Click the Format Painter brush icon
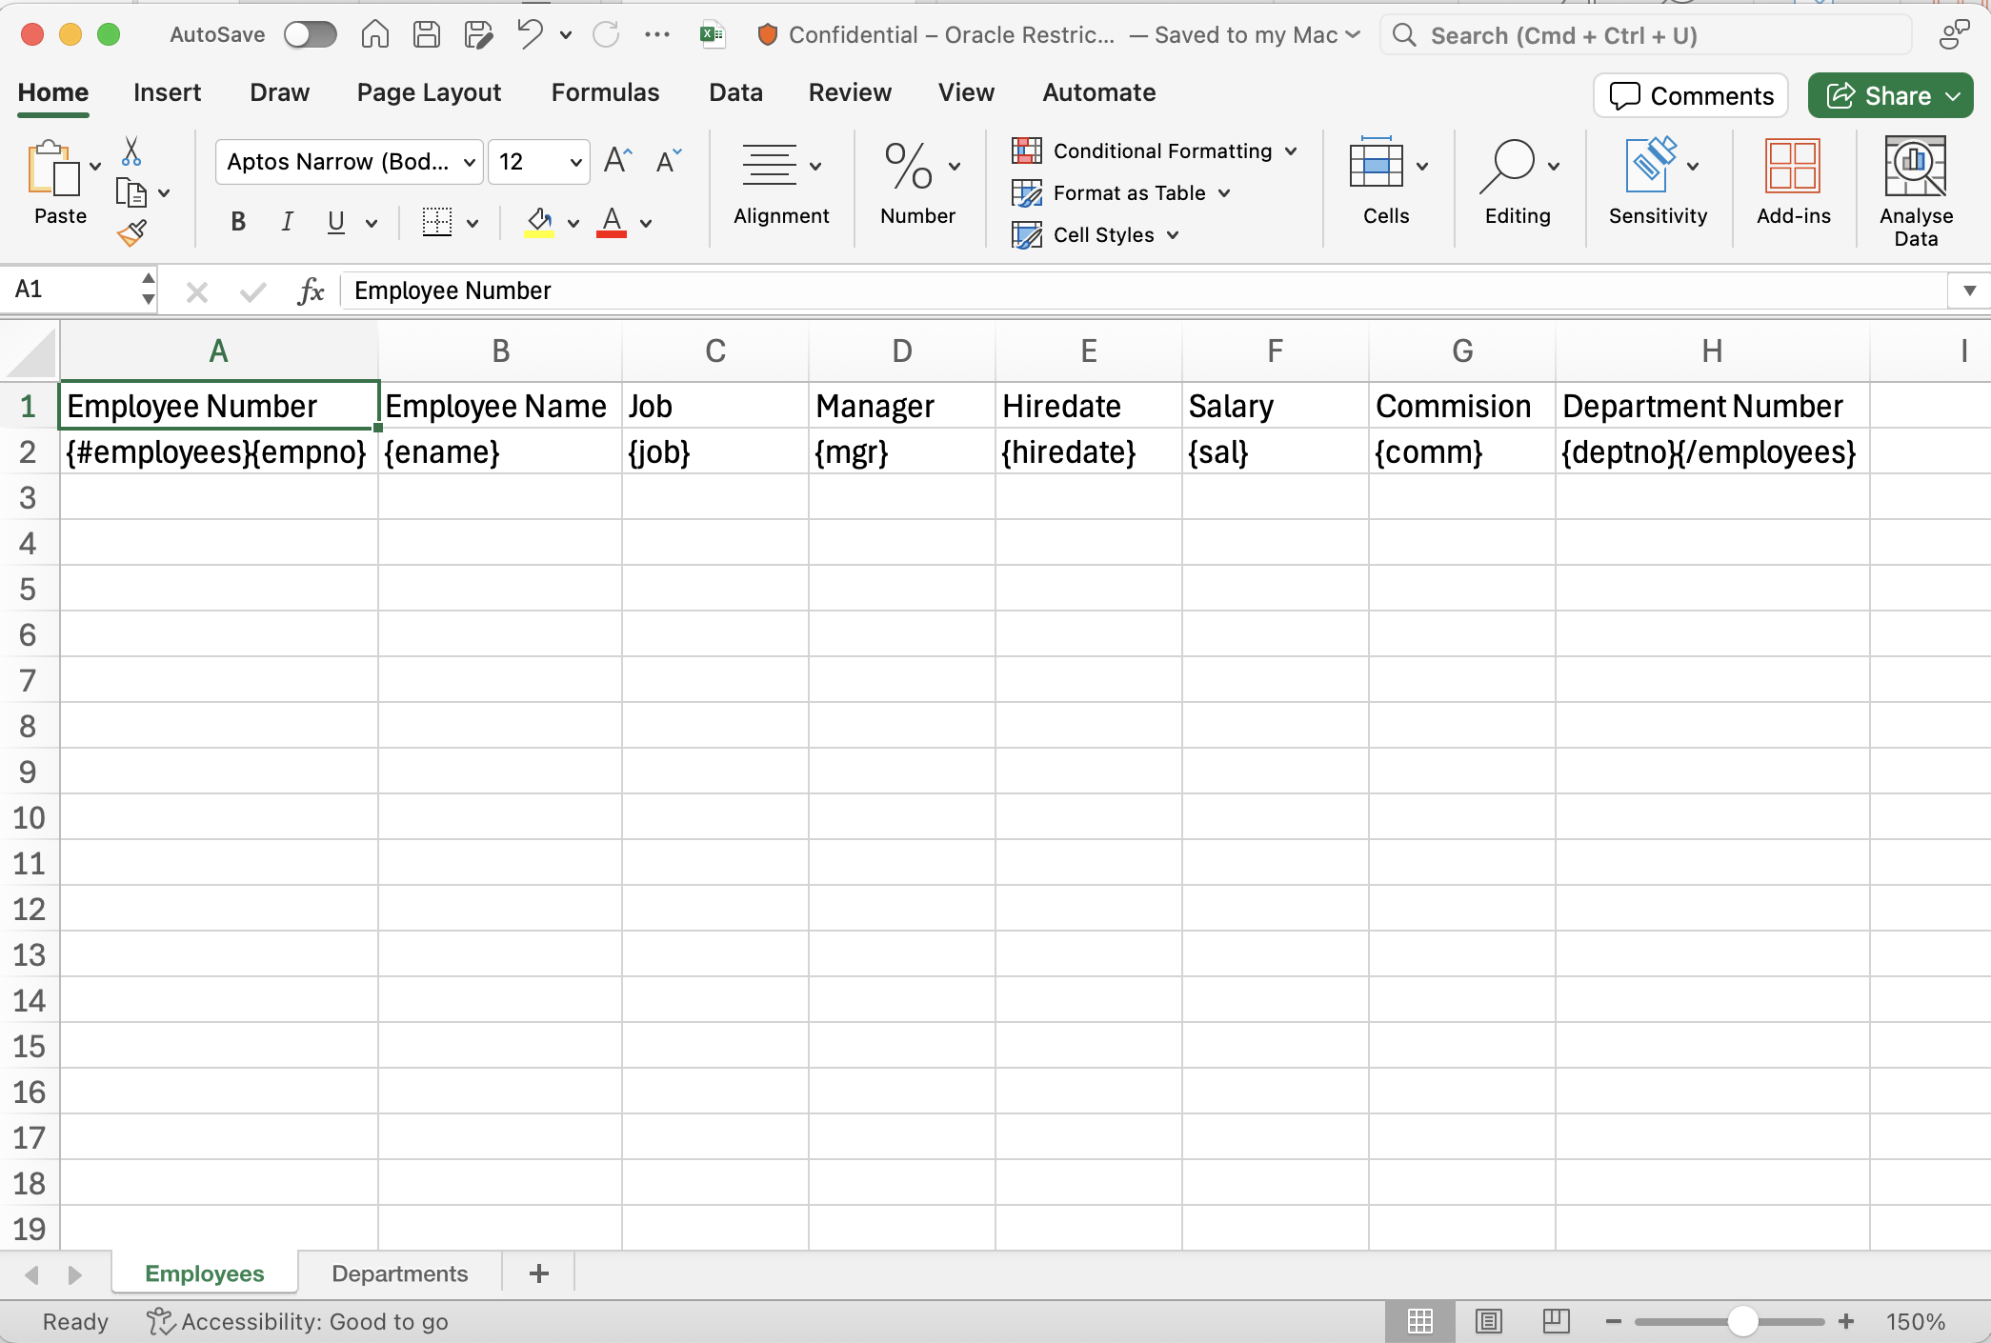This screenshot has height=1343, width=1991. 131,232
